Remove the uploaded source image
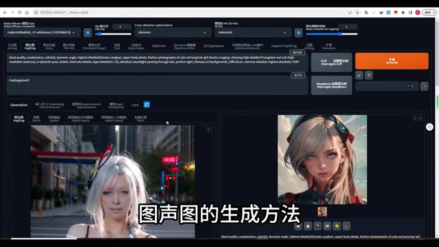 [x=208, y=129]
